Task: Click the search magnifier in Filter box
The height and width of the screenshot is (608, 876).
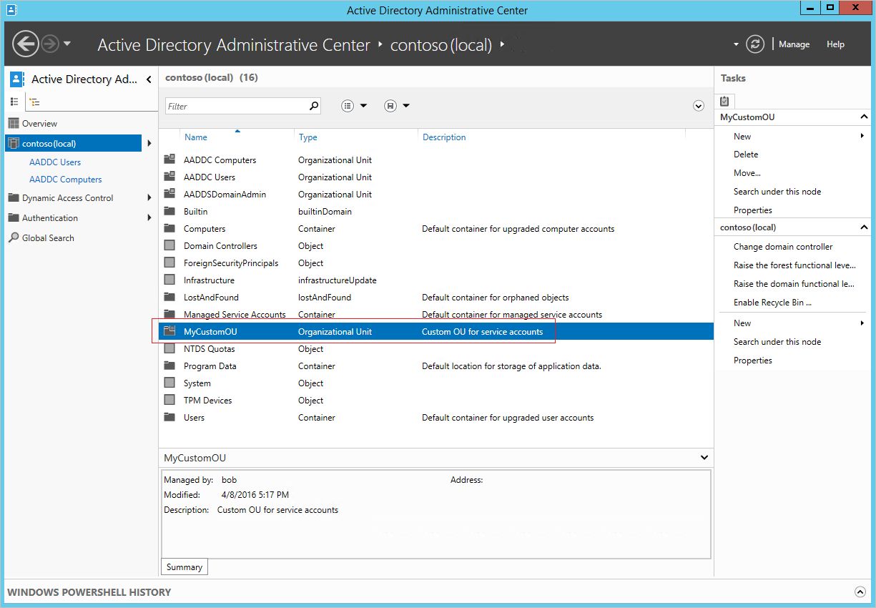Action: coord(313,106)
